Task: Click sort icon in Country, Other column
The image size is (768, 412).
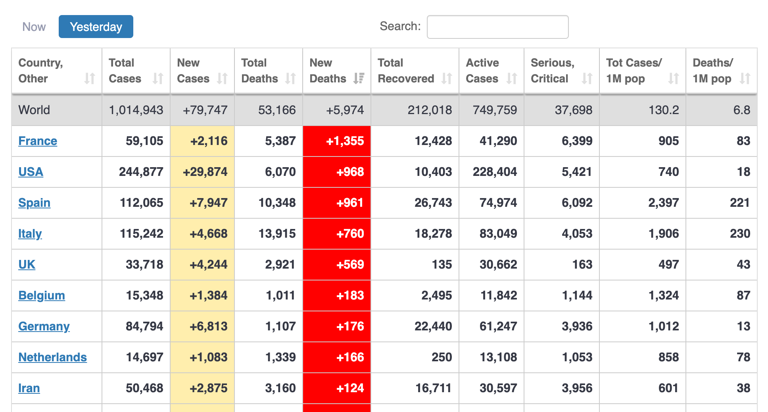Action: coord(90,78)
